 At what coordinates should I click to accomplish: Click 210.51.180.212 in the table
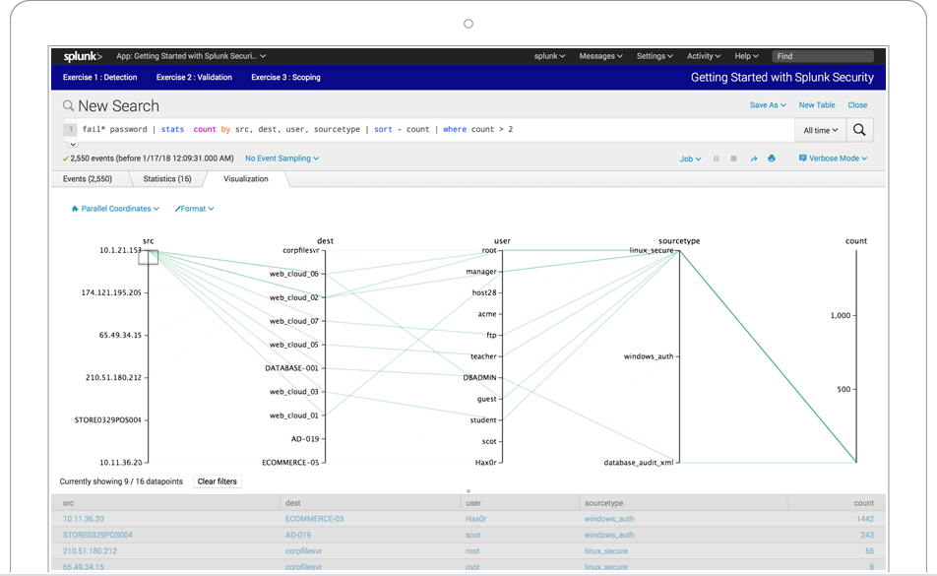tap(90, 551)
